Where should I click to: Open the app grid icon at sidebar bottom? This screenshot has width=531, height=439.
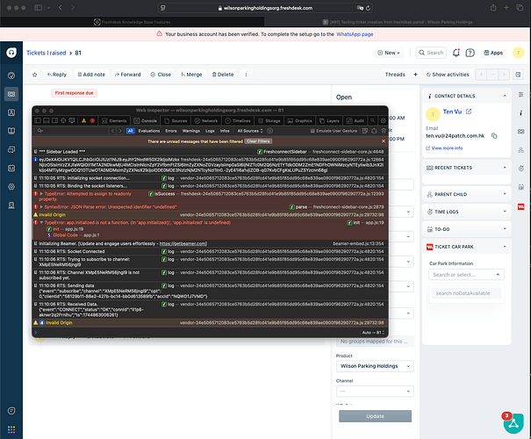click(x=11, y=429)
